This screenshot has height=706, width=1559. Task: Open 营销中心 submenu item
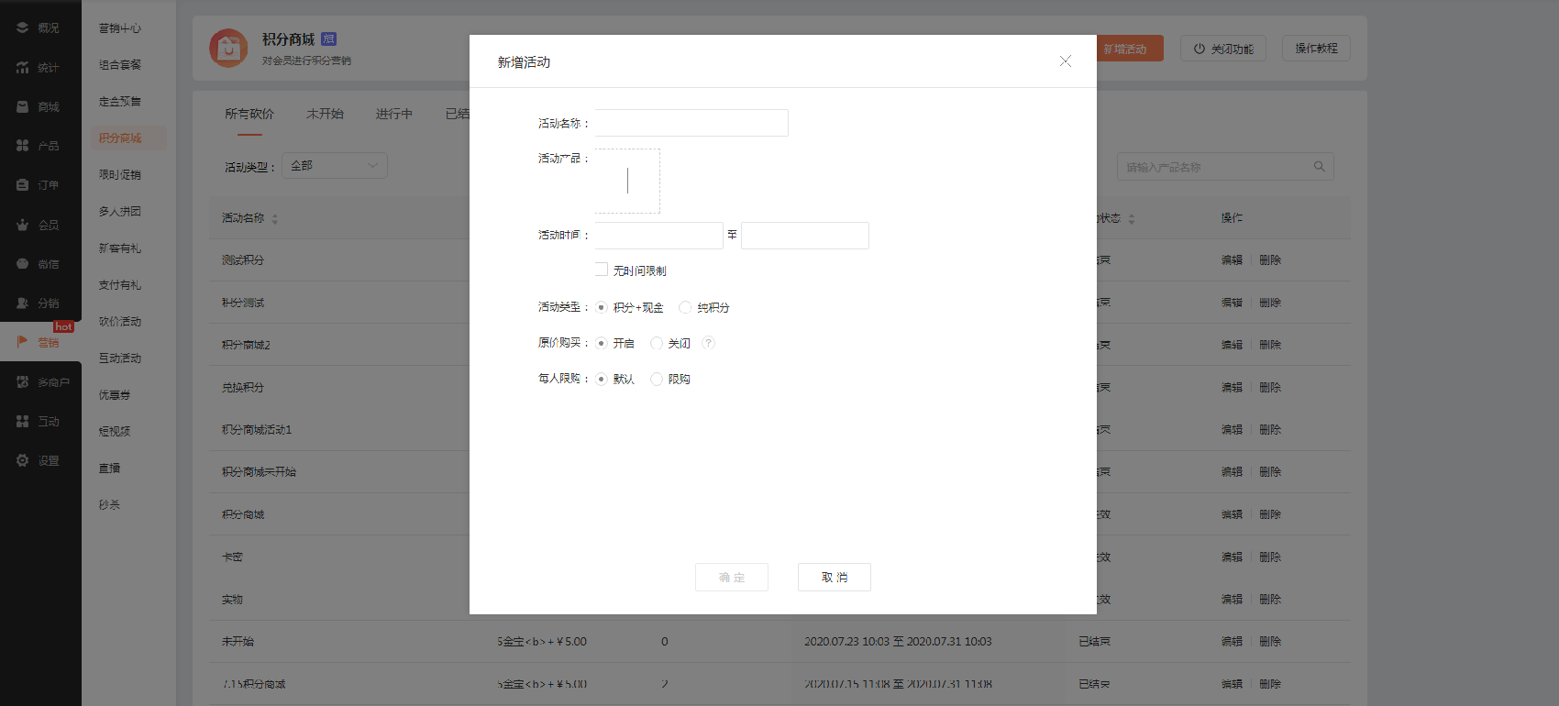point(120,28)
